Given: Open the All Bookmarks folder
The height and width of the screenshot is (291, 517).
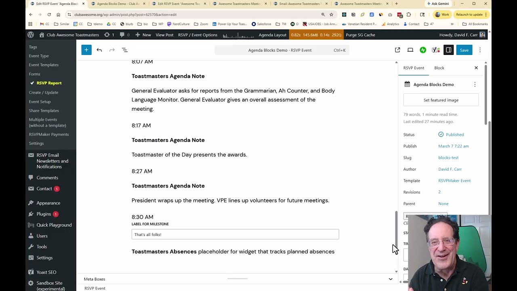Looking at the screenshot, I should [475, 24].
